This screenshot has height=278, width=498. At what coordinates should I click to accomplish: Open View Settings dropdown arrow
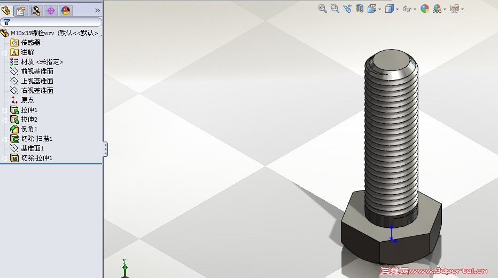point(462,10)
